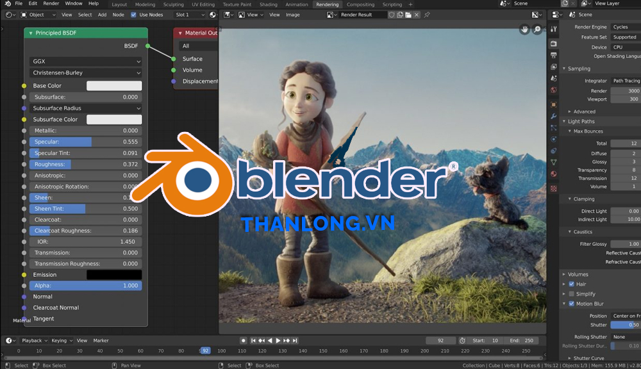
Task: Open the Render menu
Action: tap(51, 4)
